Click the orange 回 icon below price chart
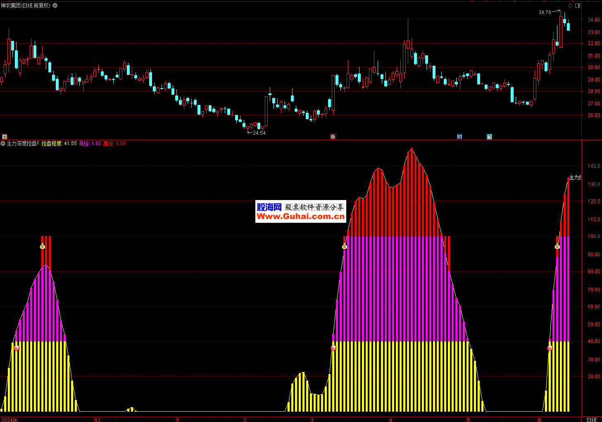Image resolution: width=602 pixels, height=422 pixels. (5, 136)
